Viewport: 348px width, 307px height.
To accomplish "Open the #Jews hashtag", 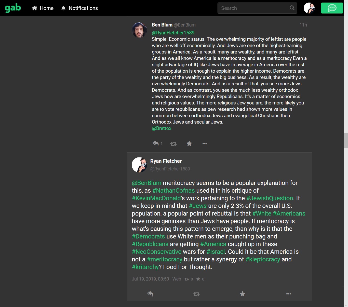I will (x=198, y=206).
